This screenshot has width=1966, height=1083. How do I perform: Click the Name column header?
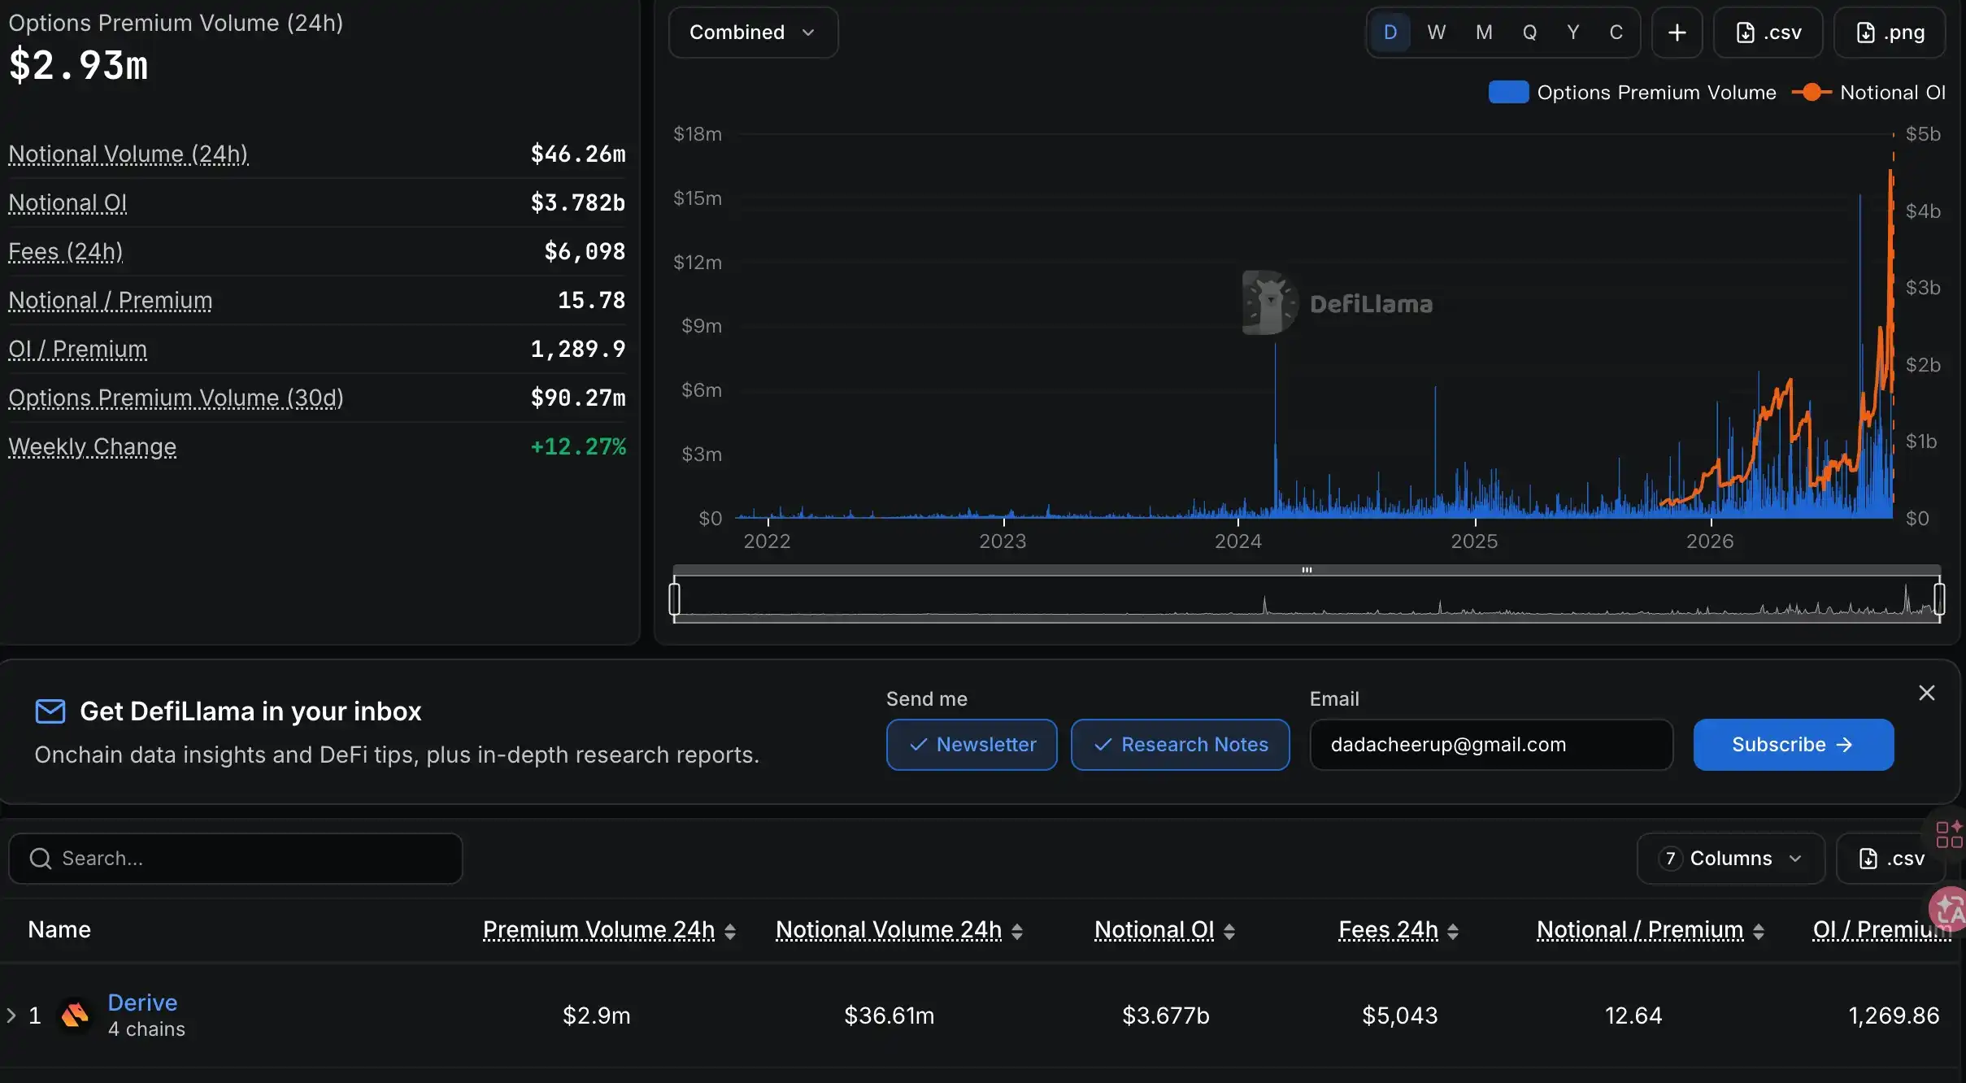pos(59,930)
